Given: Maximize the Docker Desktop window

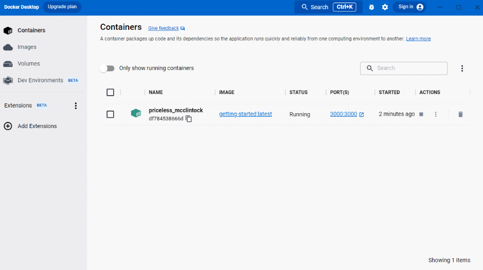Looking at the screenshot, I should coord(459,7).
